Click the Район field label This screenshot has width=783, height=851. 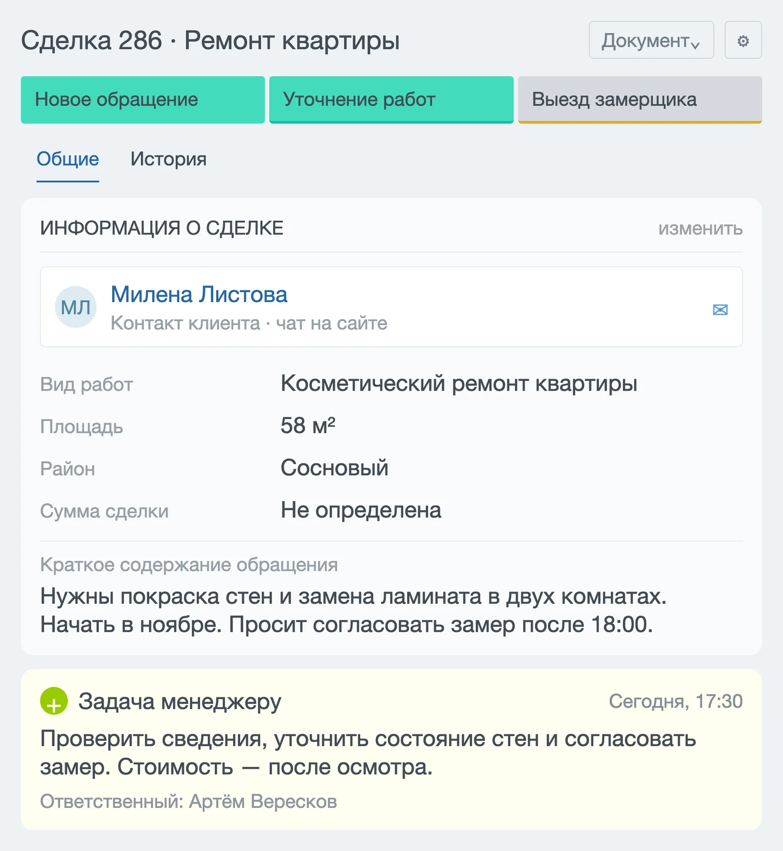(x=68, y=469)
